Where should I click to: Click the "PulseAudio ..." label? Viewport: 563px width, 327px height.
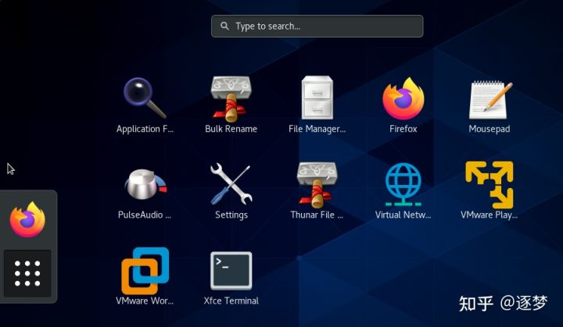[145, 215]
